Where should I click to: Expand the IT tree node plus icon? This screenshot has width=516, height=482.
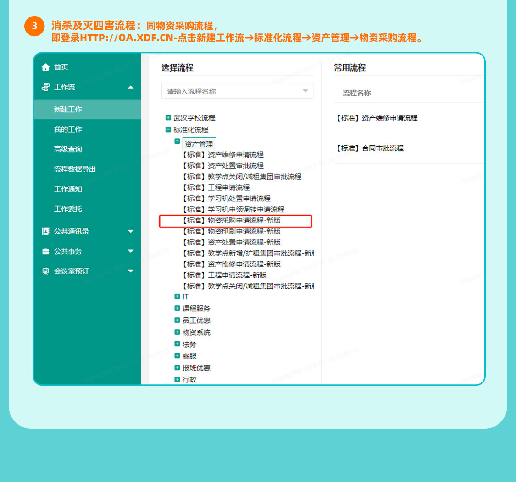click(x=177, y=297)
